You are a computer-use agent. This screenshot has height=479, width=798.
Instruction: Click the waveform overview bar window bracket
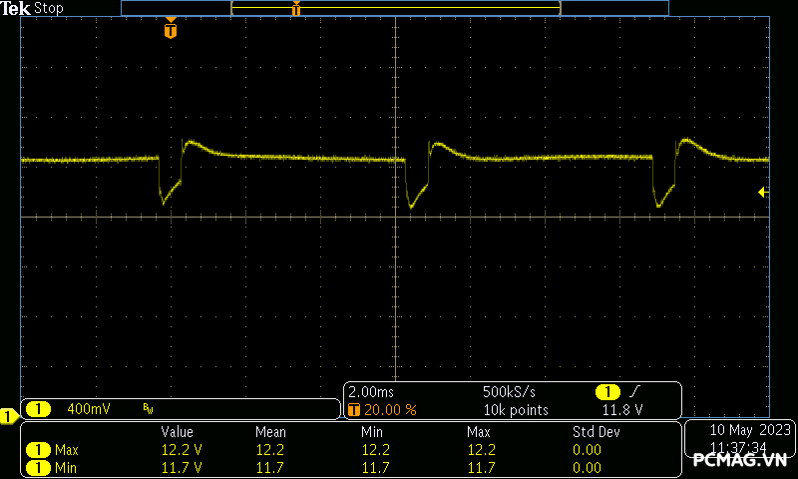(395, 8)
